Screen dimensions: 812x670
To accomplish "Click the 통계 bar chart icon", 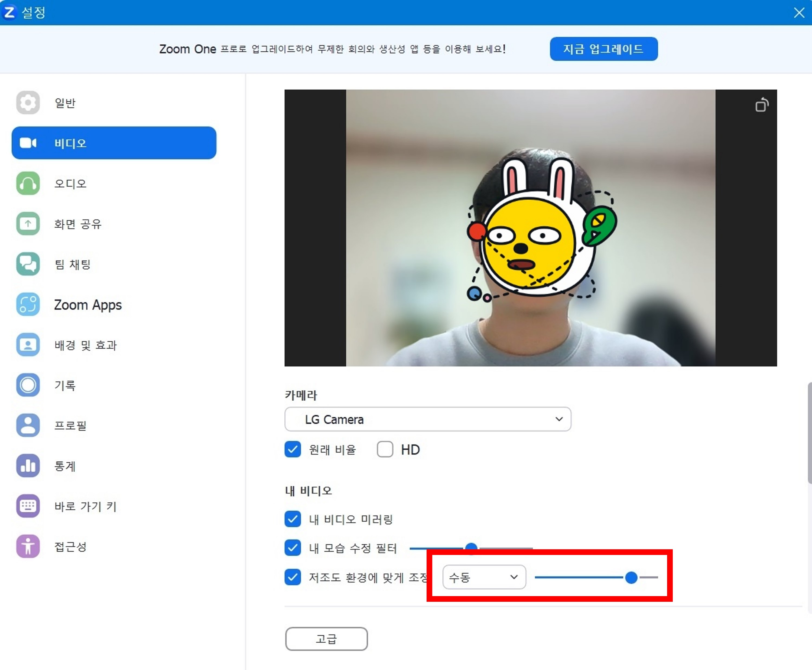I will (28, 465).
